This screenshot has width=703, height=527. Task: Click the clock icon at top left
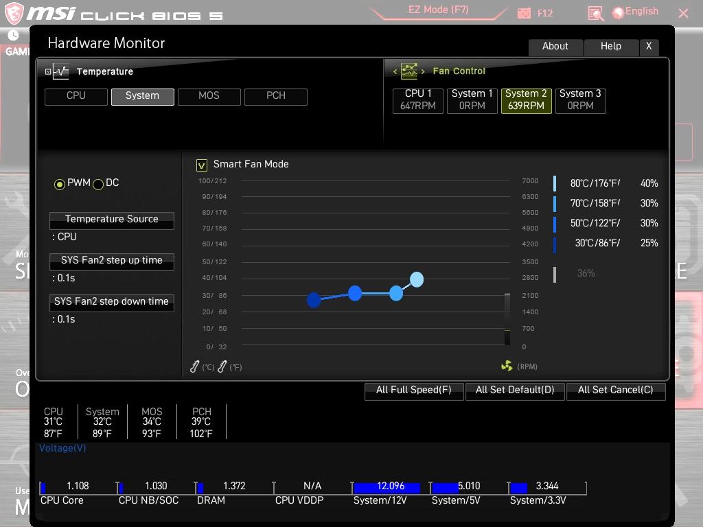pyautogui.click(x=13, y=36)
